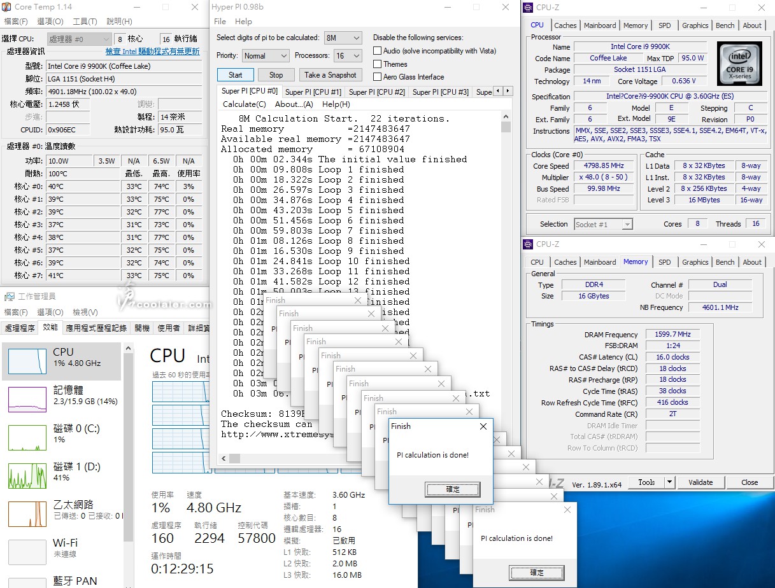Open the Core Temp processor selection dropdown
This screenshot has height=588, width=775.
(80, 39)
